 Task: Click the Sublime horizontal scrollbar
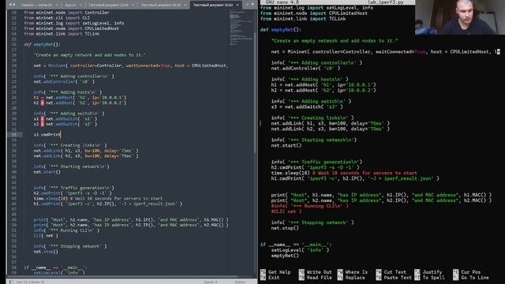coord(122,277)
